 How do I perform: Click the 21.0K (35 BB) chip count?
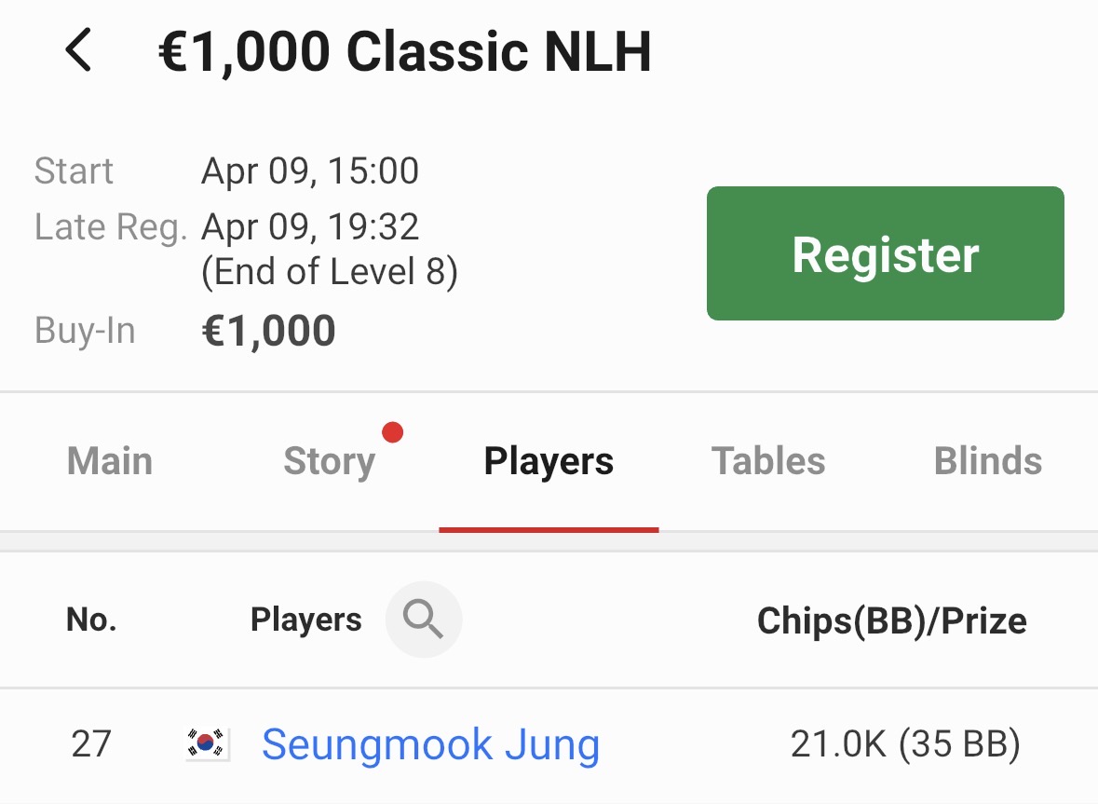(x=905, y=744)
